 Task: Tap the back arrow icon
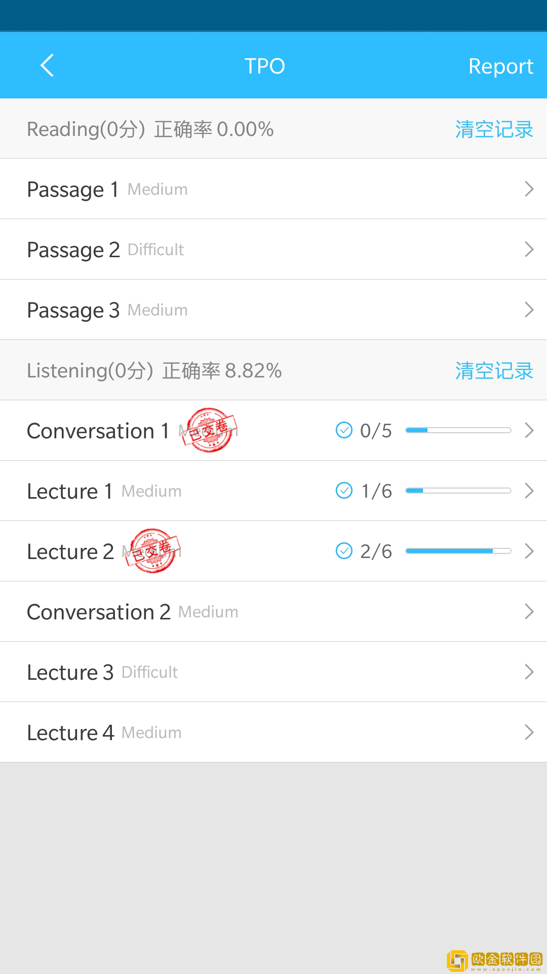tap(47, 65)
